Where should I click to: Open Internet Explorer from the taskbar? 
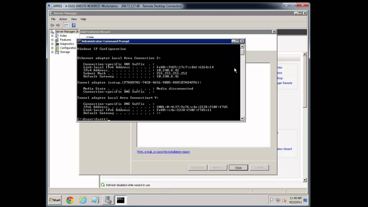83,200
